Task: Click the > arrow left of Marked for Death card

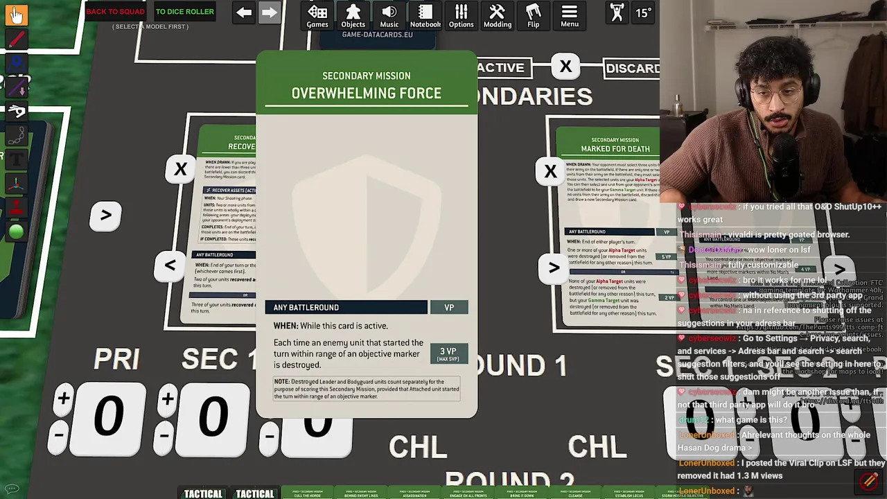Action: 554,268
